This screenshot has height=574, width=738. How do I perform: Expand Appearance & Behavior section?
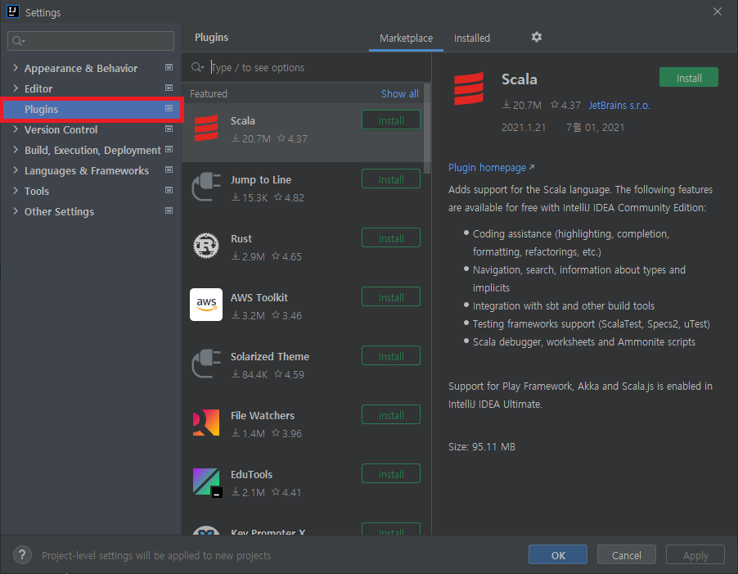coord(16,68)
